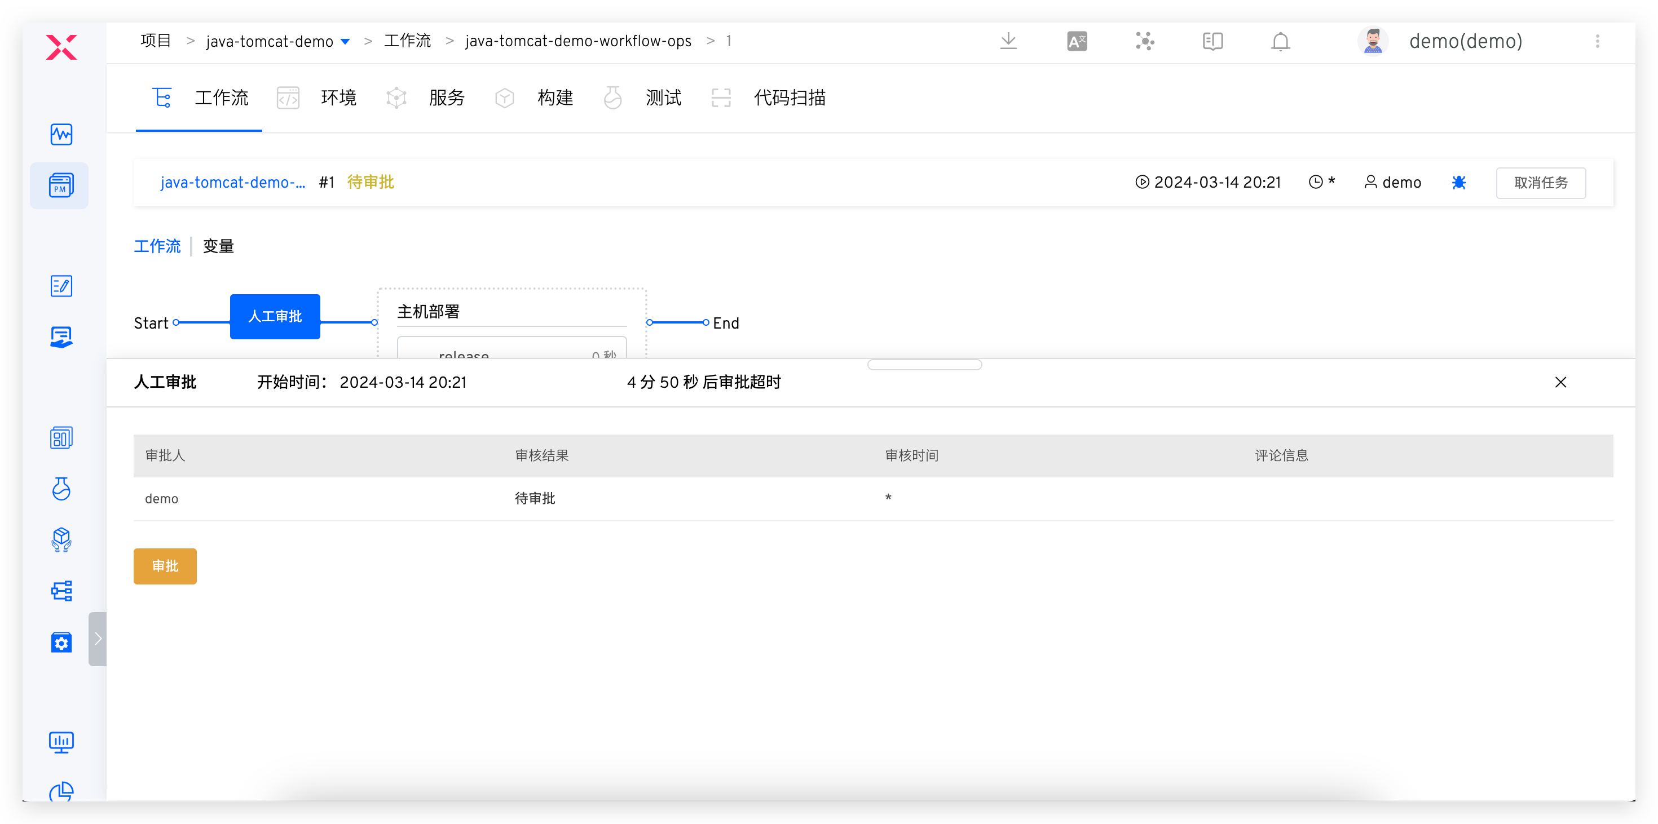The height and width of the screenshot is (824, 1658).
Task: Click the cluster nodes icon in header
Action: tap(1144, 41)
